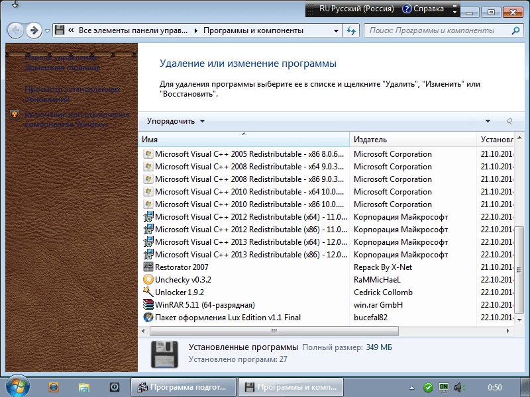
Task: Click the taskbar clock 0:50
Action: click(x=495, y=388)
